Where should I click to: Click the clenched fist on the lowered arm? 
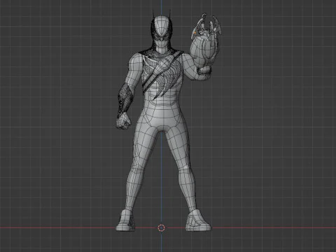pos(123,120)
